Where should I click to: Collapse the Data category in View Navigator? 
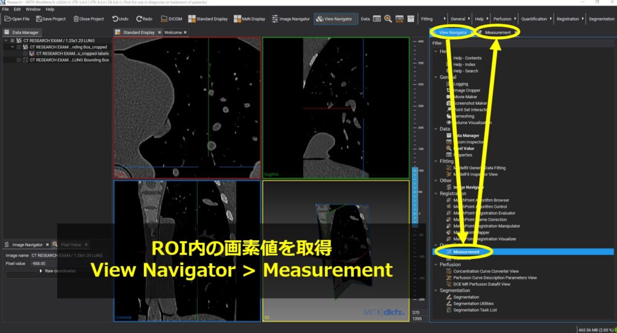click(436, 129)
